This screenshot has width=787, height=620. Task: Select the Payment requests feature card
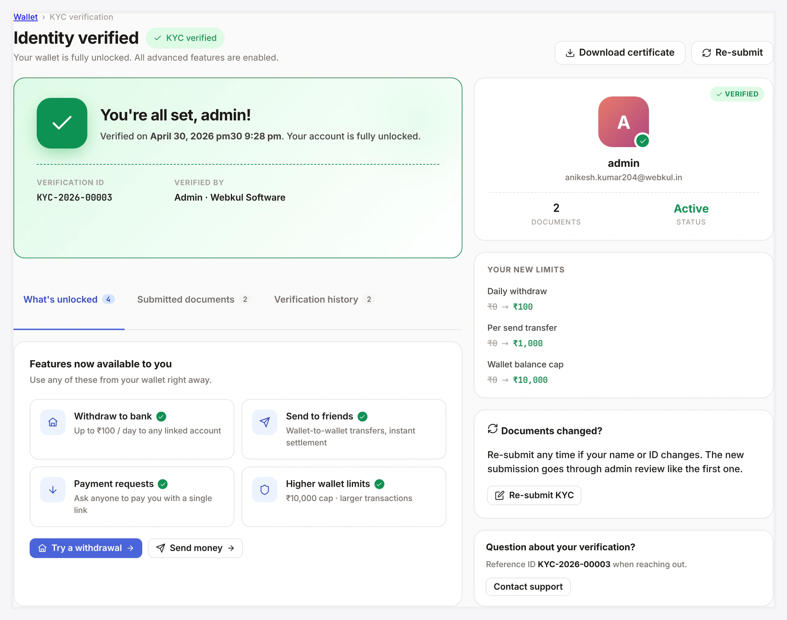(132, 497)
